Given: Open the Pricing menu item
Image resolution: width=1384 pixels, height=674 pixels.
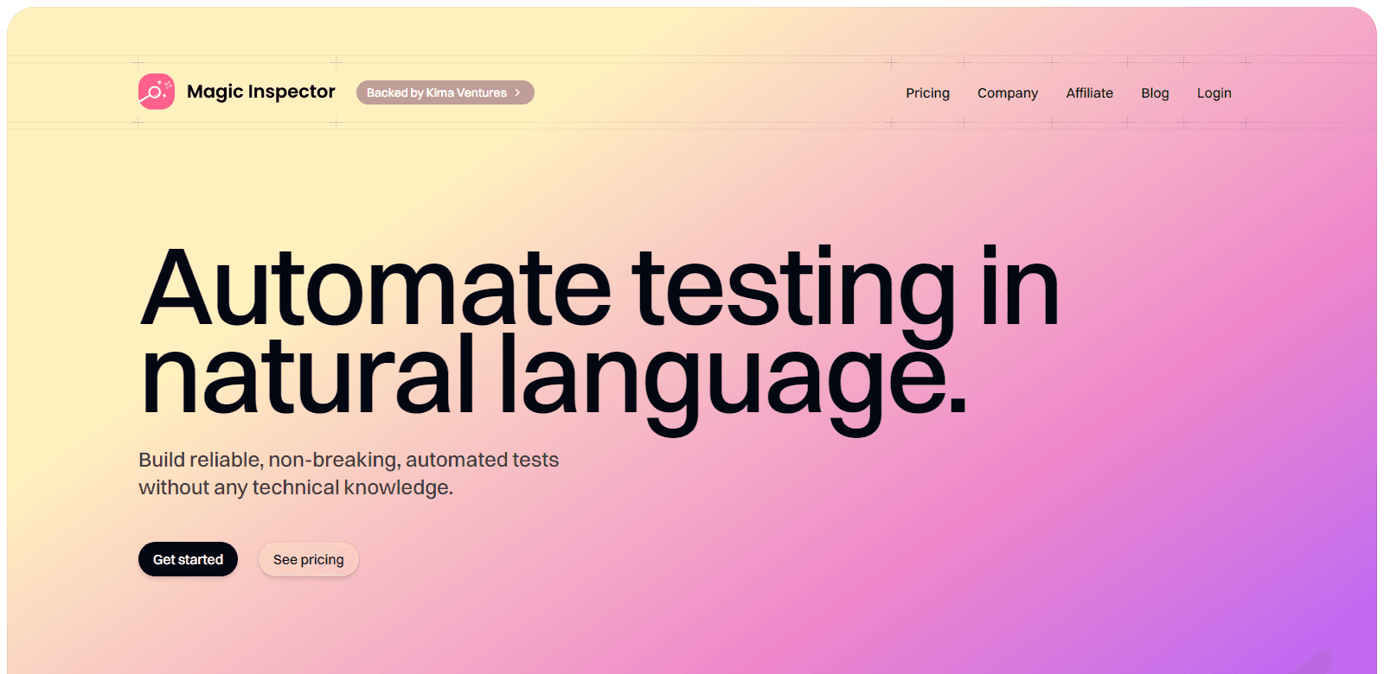Looking at the screenshot, I should click(x=927, y=93).
